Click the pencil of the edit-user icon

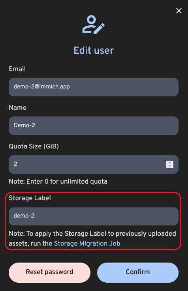click(x=99, y=28)
